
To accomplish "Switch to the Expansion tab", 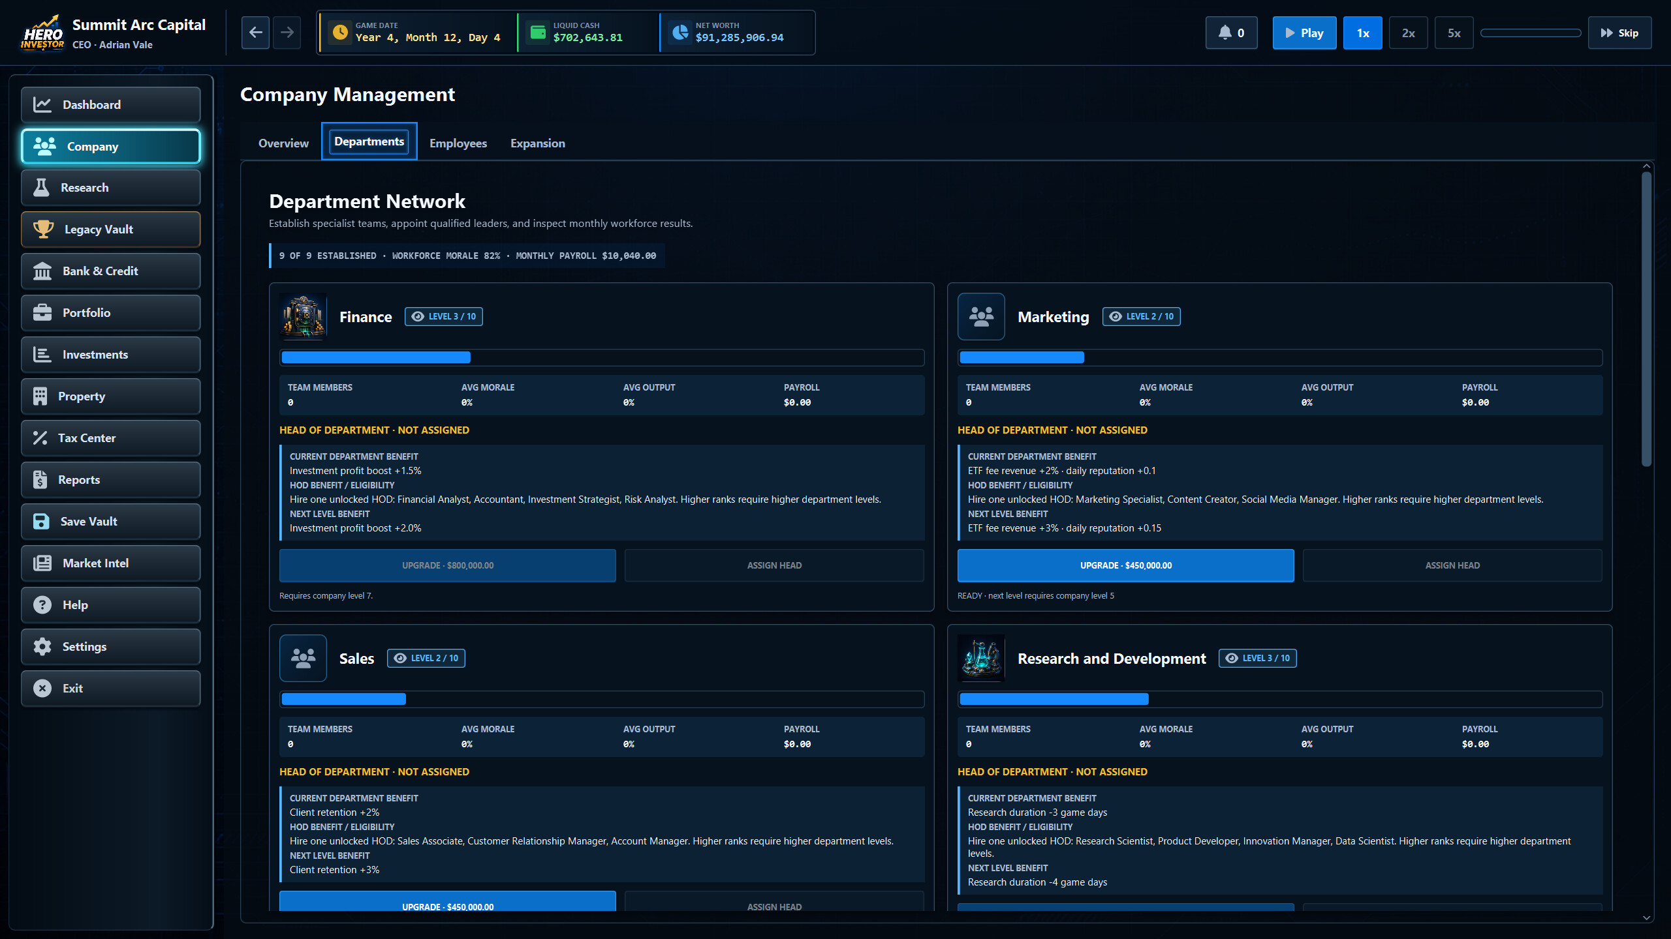I will 538,143.
